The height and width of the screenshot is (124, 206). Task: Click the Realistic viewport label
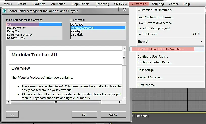[142, 116]
